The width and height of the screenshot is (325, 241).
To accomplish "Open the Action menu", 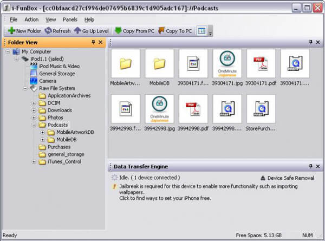I will (x=31, y=19).
